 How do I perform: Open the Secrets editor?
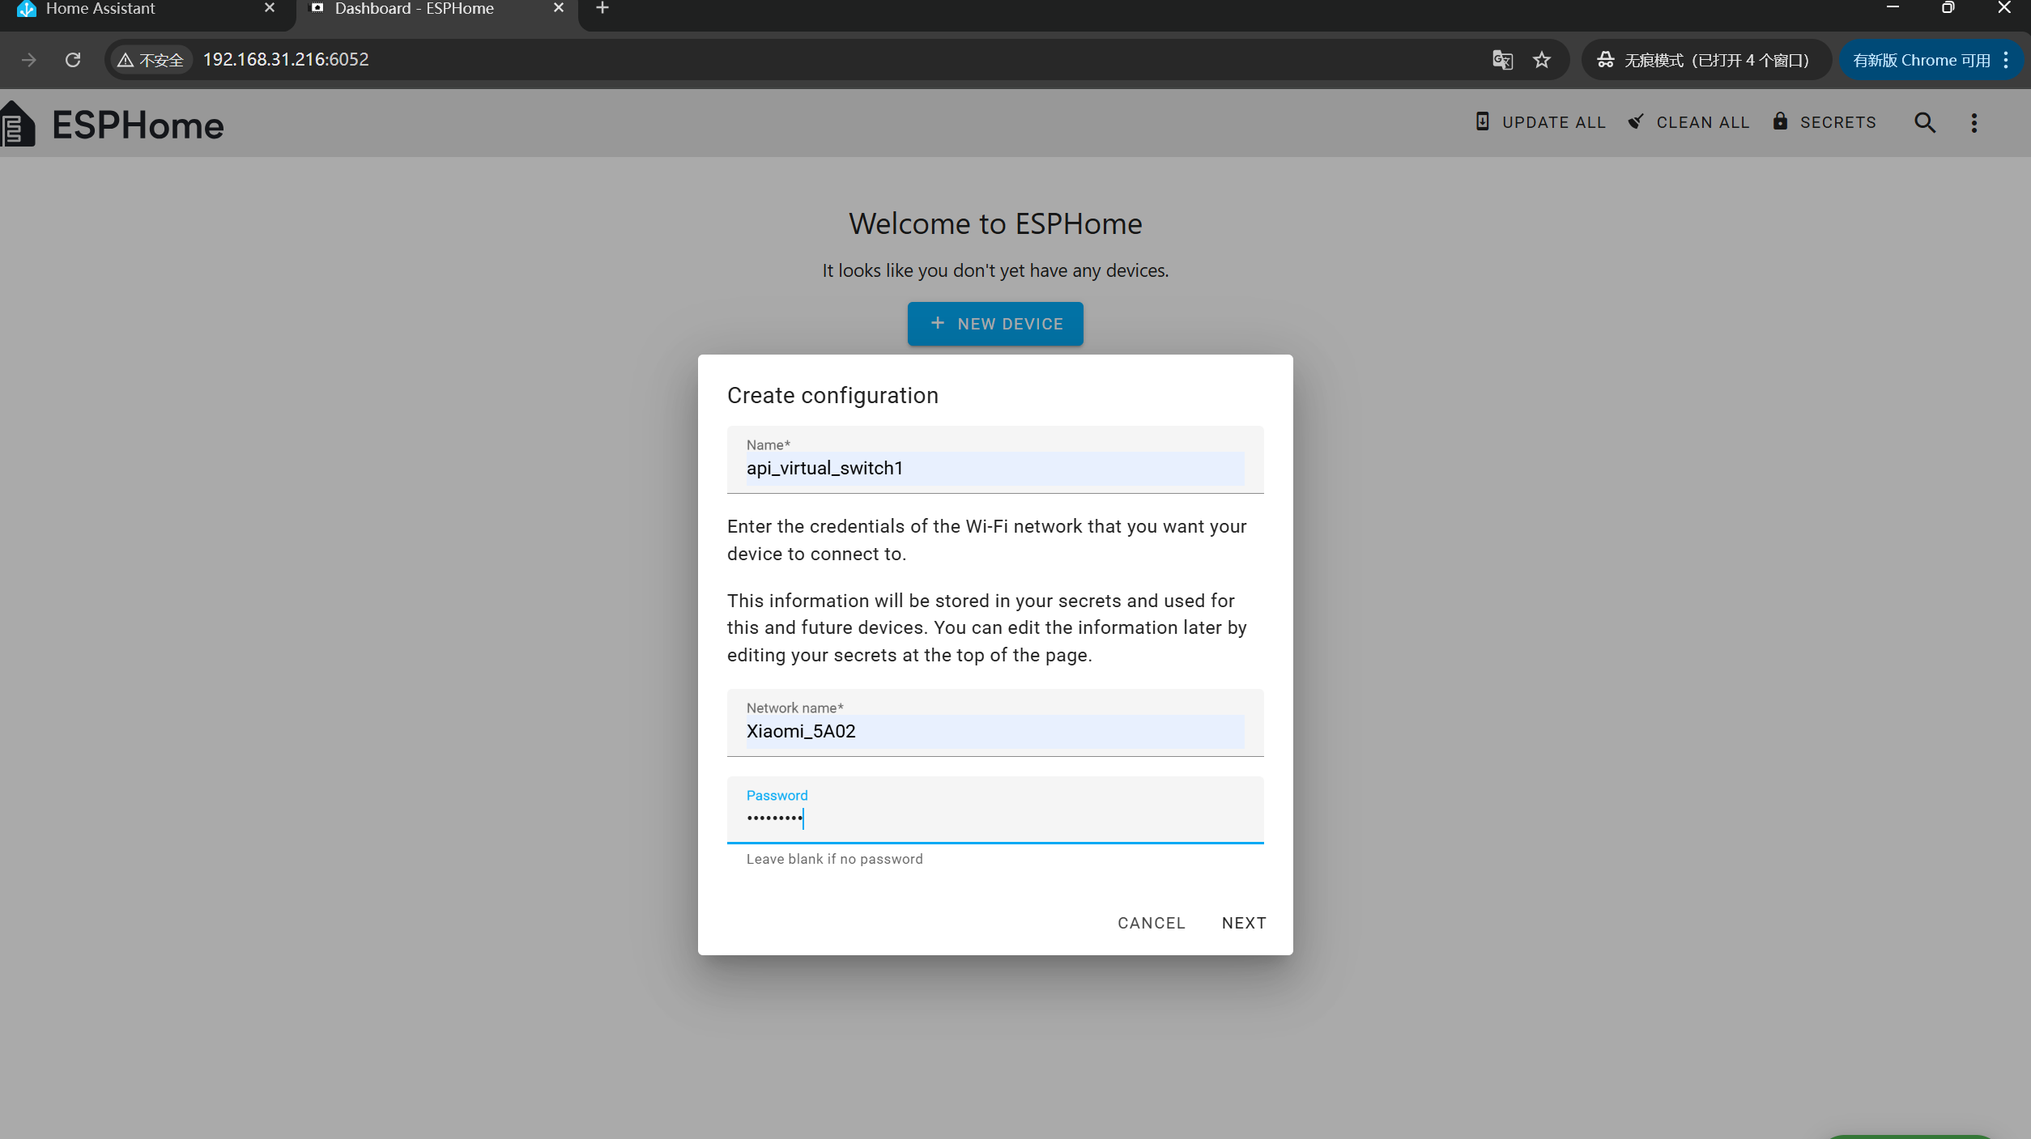[x=1824, y=122]
